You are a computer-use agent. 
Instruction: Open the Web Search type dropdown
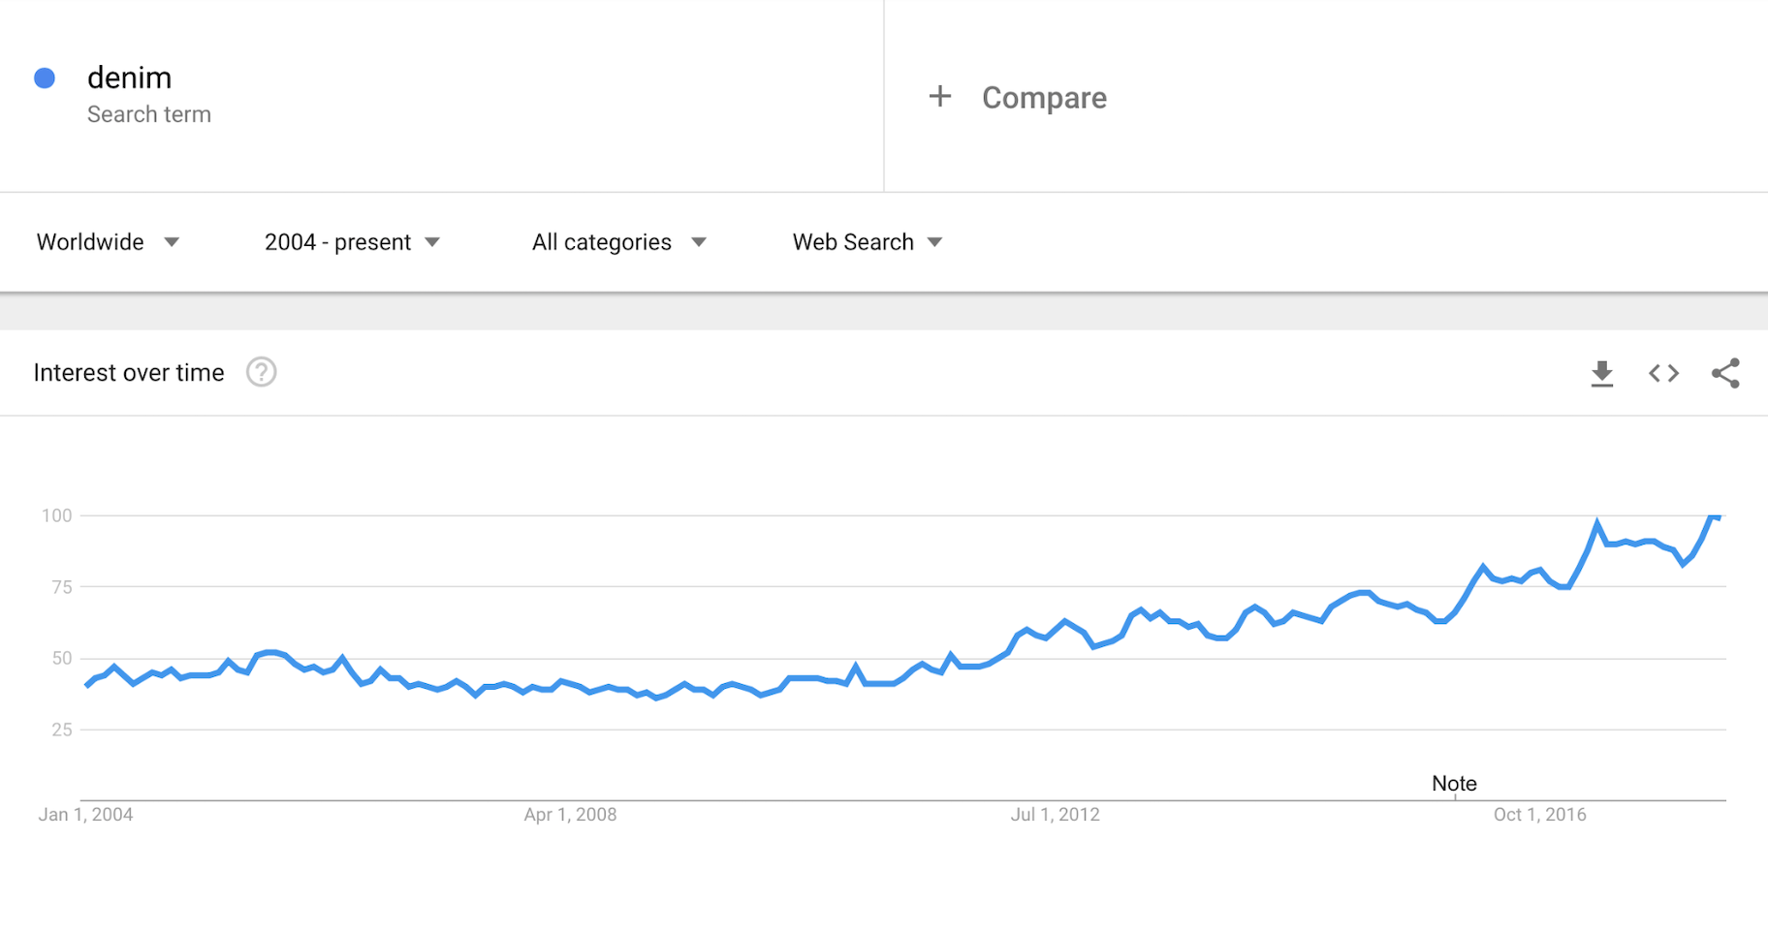pos(868,242)
